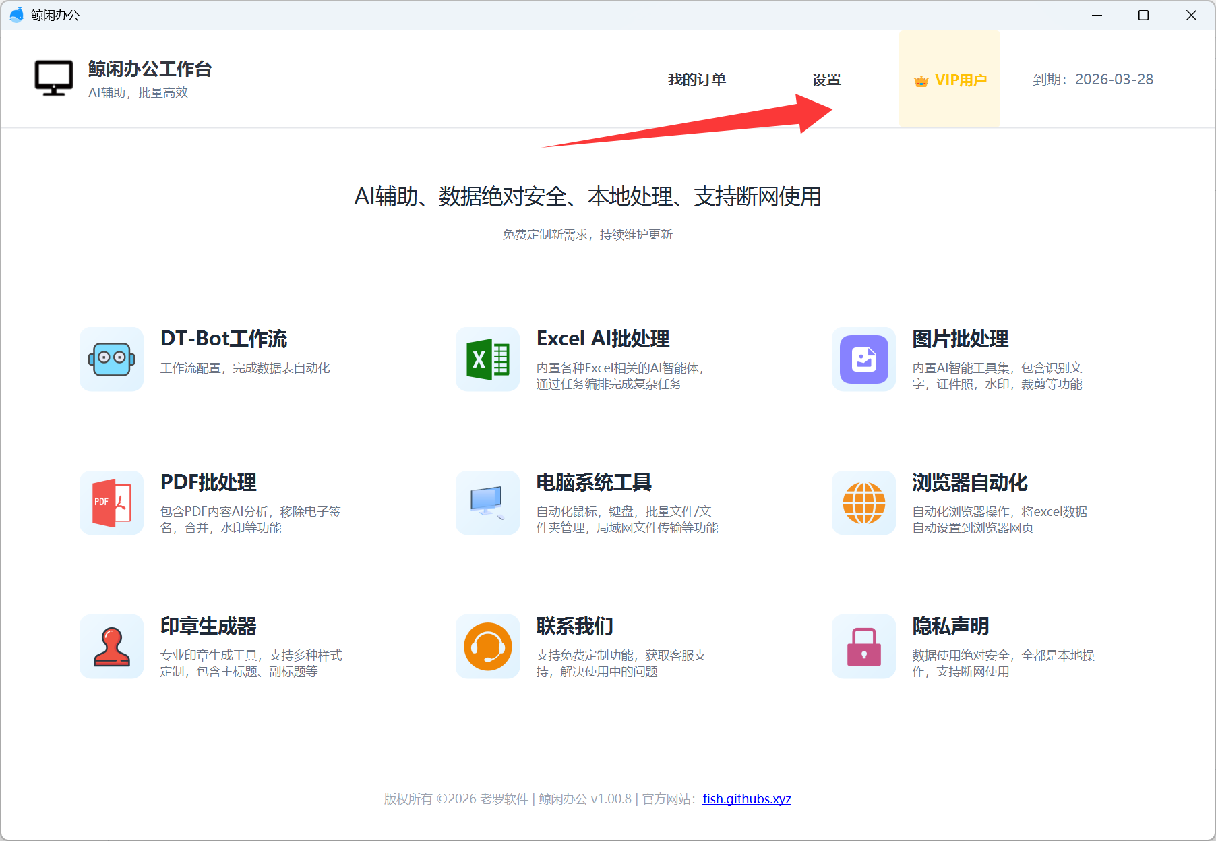The width and height of the screenshot is (1216, 841).
Task: Click the PDF批处理 heading text
Action: tap(208, 482)
